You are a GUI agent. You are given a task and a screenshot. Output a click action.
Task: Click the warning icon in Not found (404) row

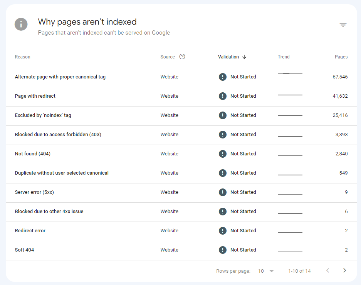[222, 154]
